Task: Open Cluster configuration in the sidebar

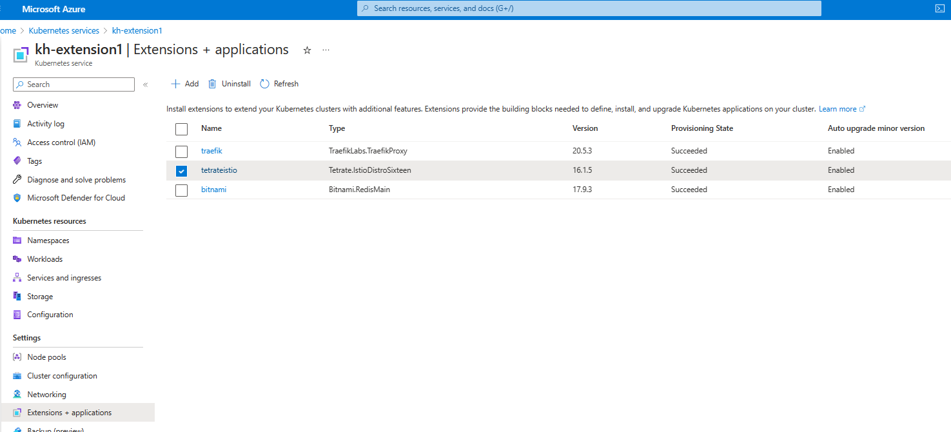Action: click(62, 376)
